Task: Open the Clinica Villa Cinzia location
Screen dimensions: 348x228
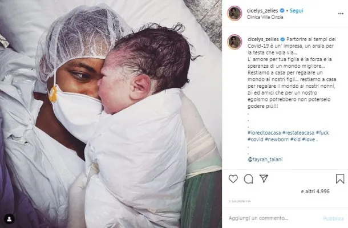Action: [265, 17]
